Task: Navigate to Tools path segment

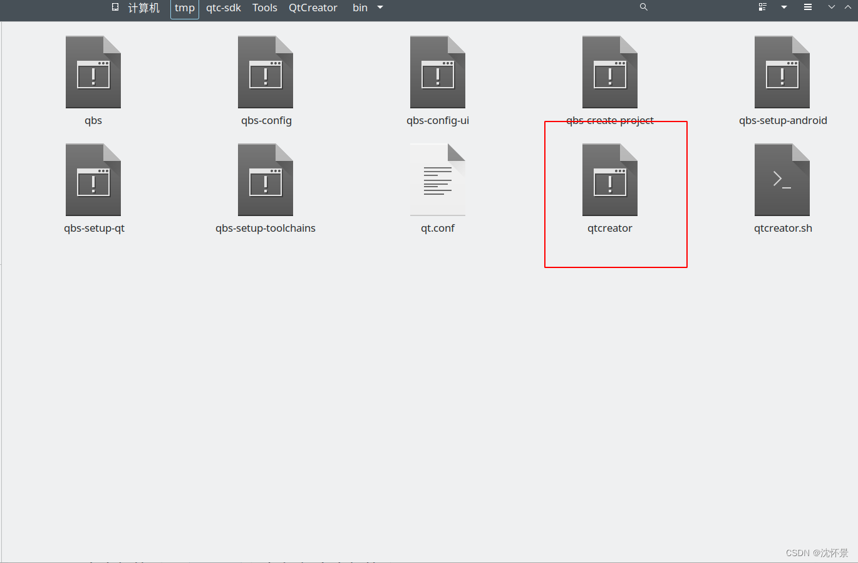Action: (x=265, y=8)
